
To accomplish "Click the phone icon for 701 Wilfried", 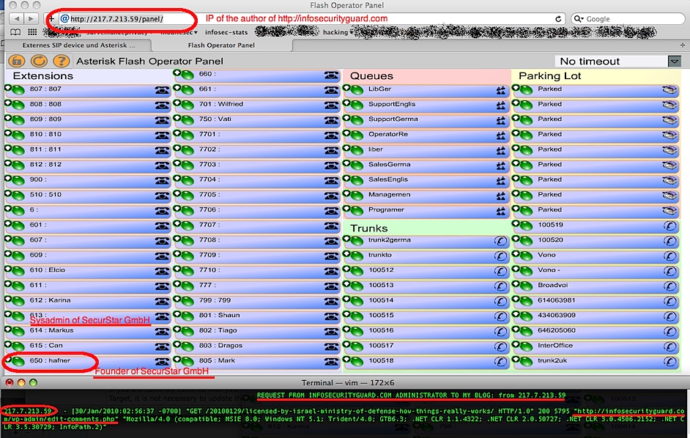I will click(x=331, y=105).
